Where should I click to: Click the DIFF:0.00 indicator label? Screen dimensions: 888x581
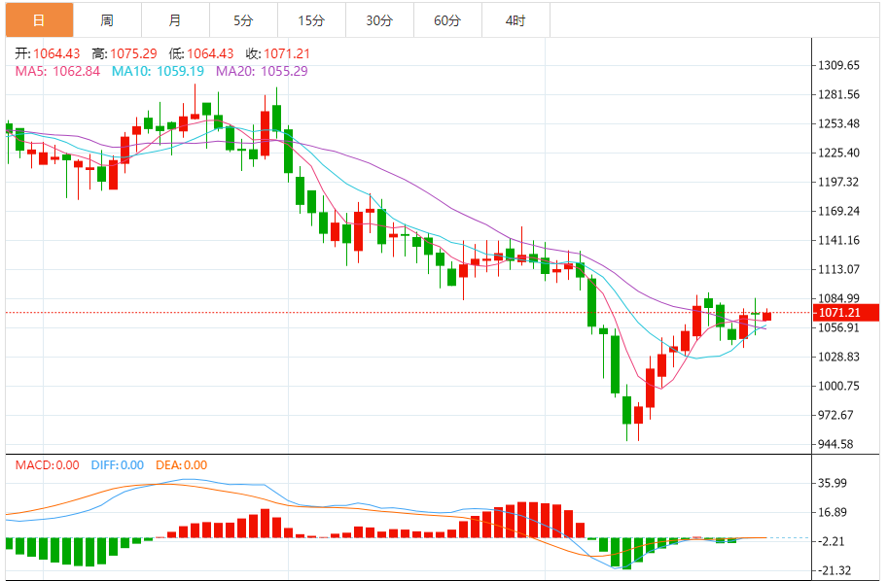pos(118,465)
